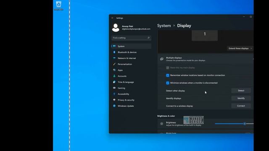Click the Bluetooth & devices icon
The height and width of the screenshot is (151, 269).
tap(114, 52)
